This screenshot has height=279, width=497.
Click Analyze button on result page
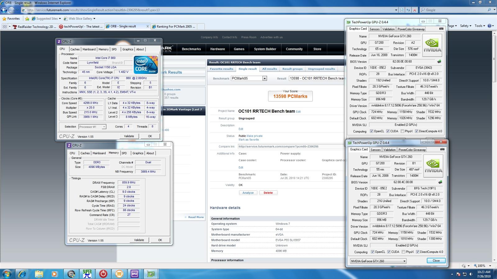[248, 193]
